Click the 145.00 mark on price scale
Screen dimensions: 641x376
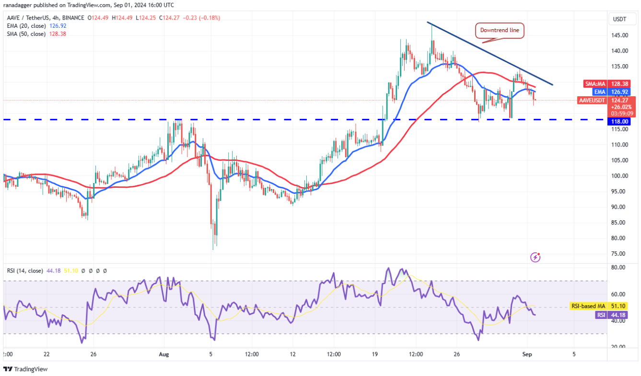tap(618, 35)
